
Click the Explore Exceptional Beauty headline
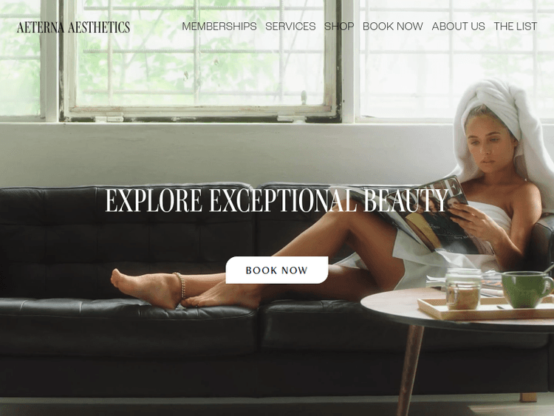tap(277, 200)
